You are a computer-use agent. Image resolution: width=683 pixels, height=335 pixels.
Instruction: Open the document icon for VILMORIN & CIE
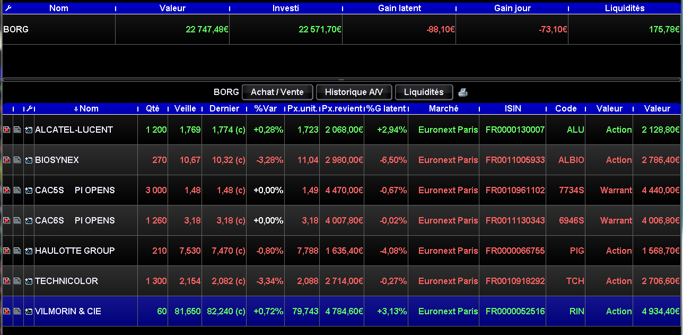(x=17, y=311)
